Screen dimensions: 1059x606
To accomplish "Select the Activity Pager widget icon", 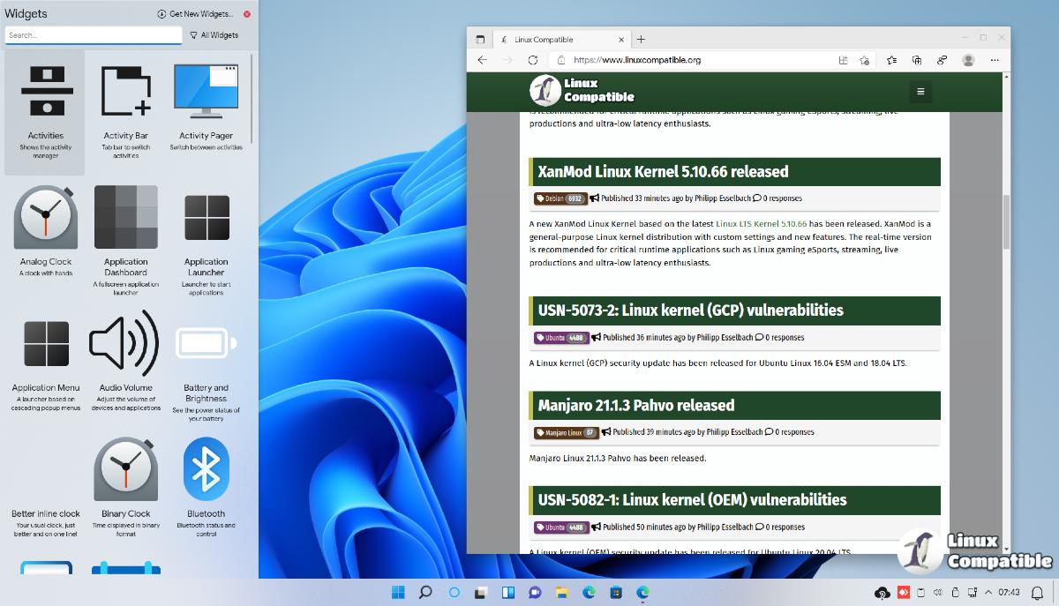I will (x=206, y=92).
